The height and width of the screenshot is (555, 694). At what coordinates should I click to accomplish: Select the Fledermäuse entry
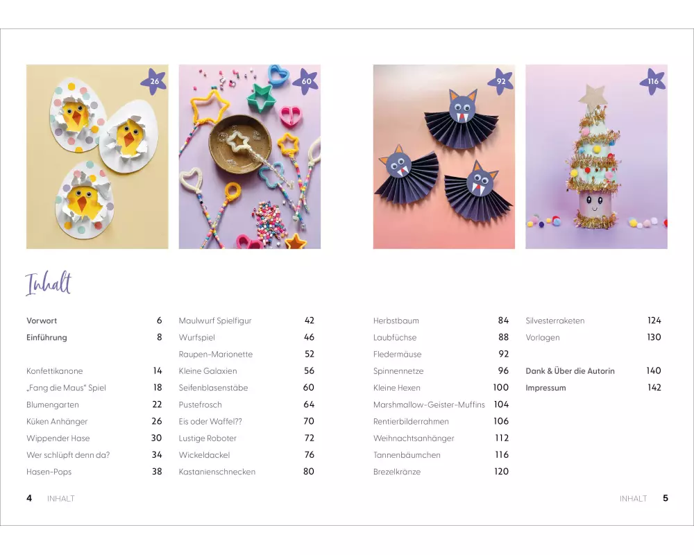441,354
